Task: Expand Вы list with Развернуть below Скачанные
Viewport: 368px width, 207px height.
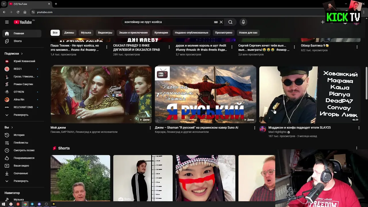Action: click(x=22, y=181)
